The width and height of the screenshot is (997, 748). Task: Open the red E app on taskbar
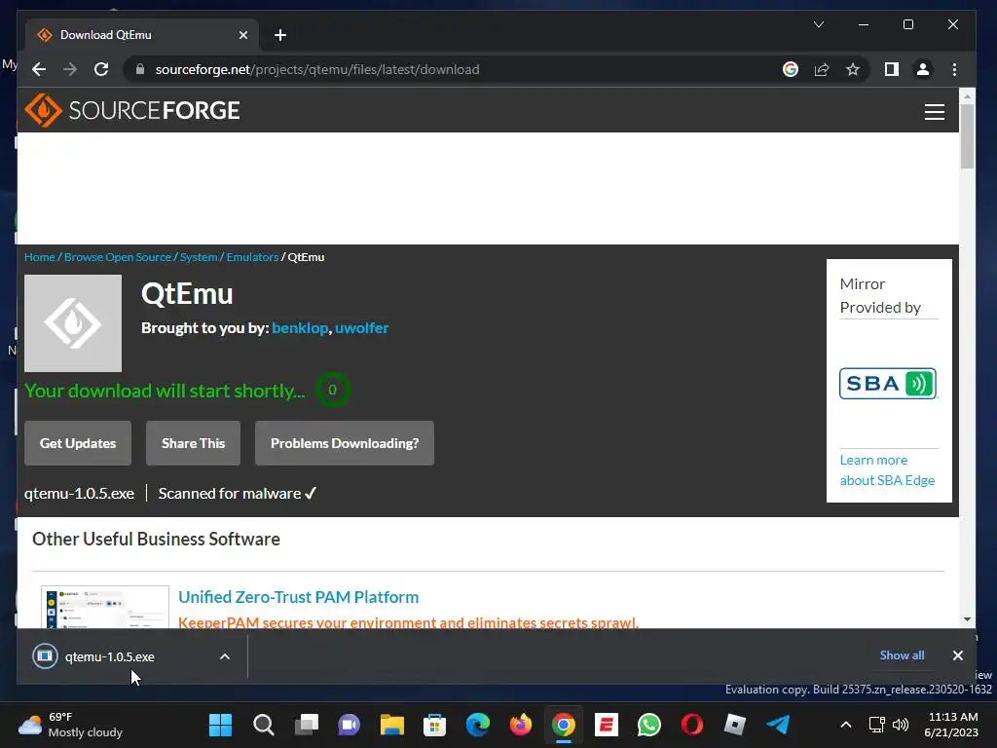coord(607,725)
